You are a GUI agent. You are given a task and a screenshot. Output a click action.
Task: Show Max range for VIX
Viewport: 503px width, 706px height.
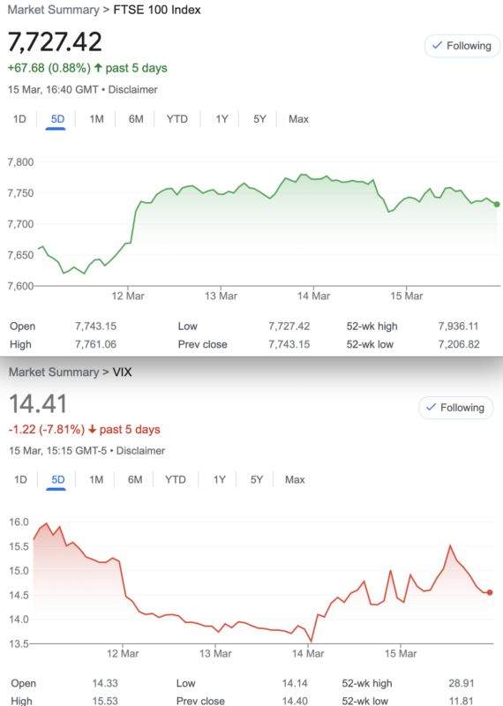point(295,480)
